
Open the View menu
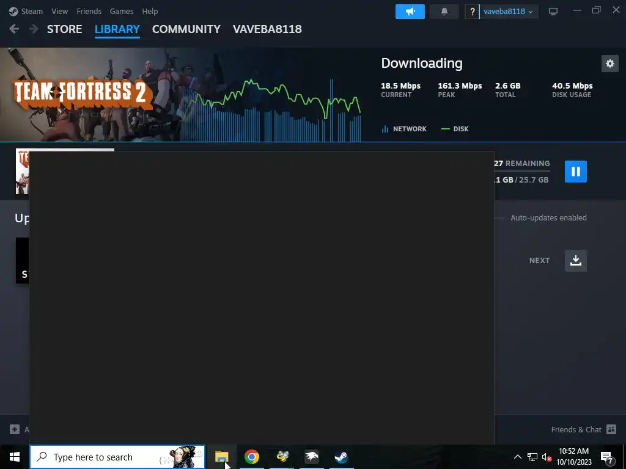(x=59, y=11)
